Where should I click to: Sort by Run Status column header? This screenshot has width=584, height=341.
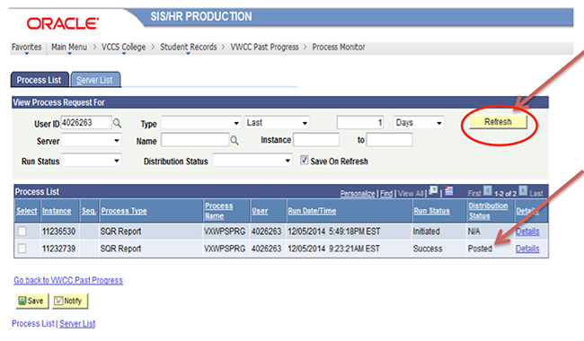(431, 211)
